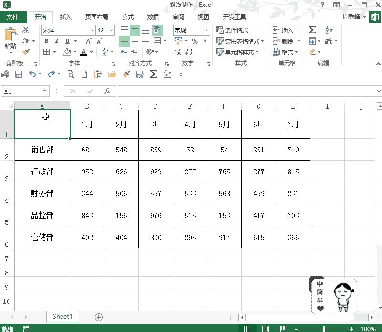
Task: Switch to the 公式 ribbon tab
Action: (x=127, y=17)
